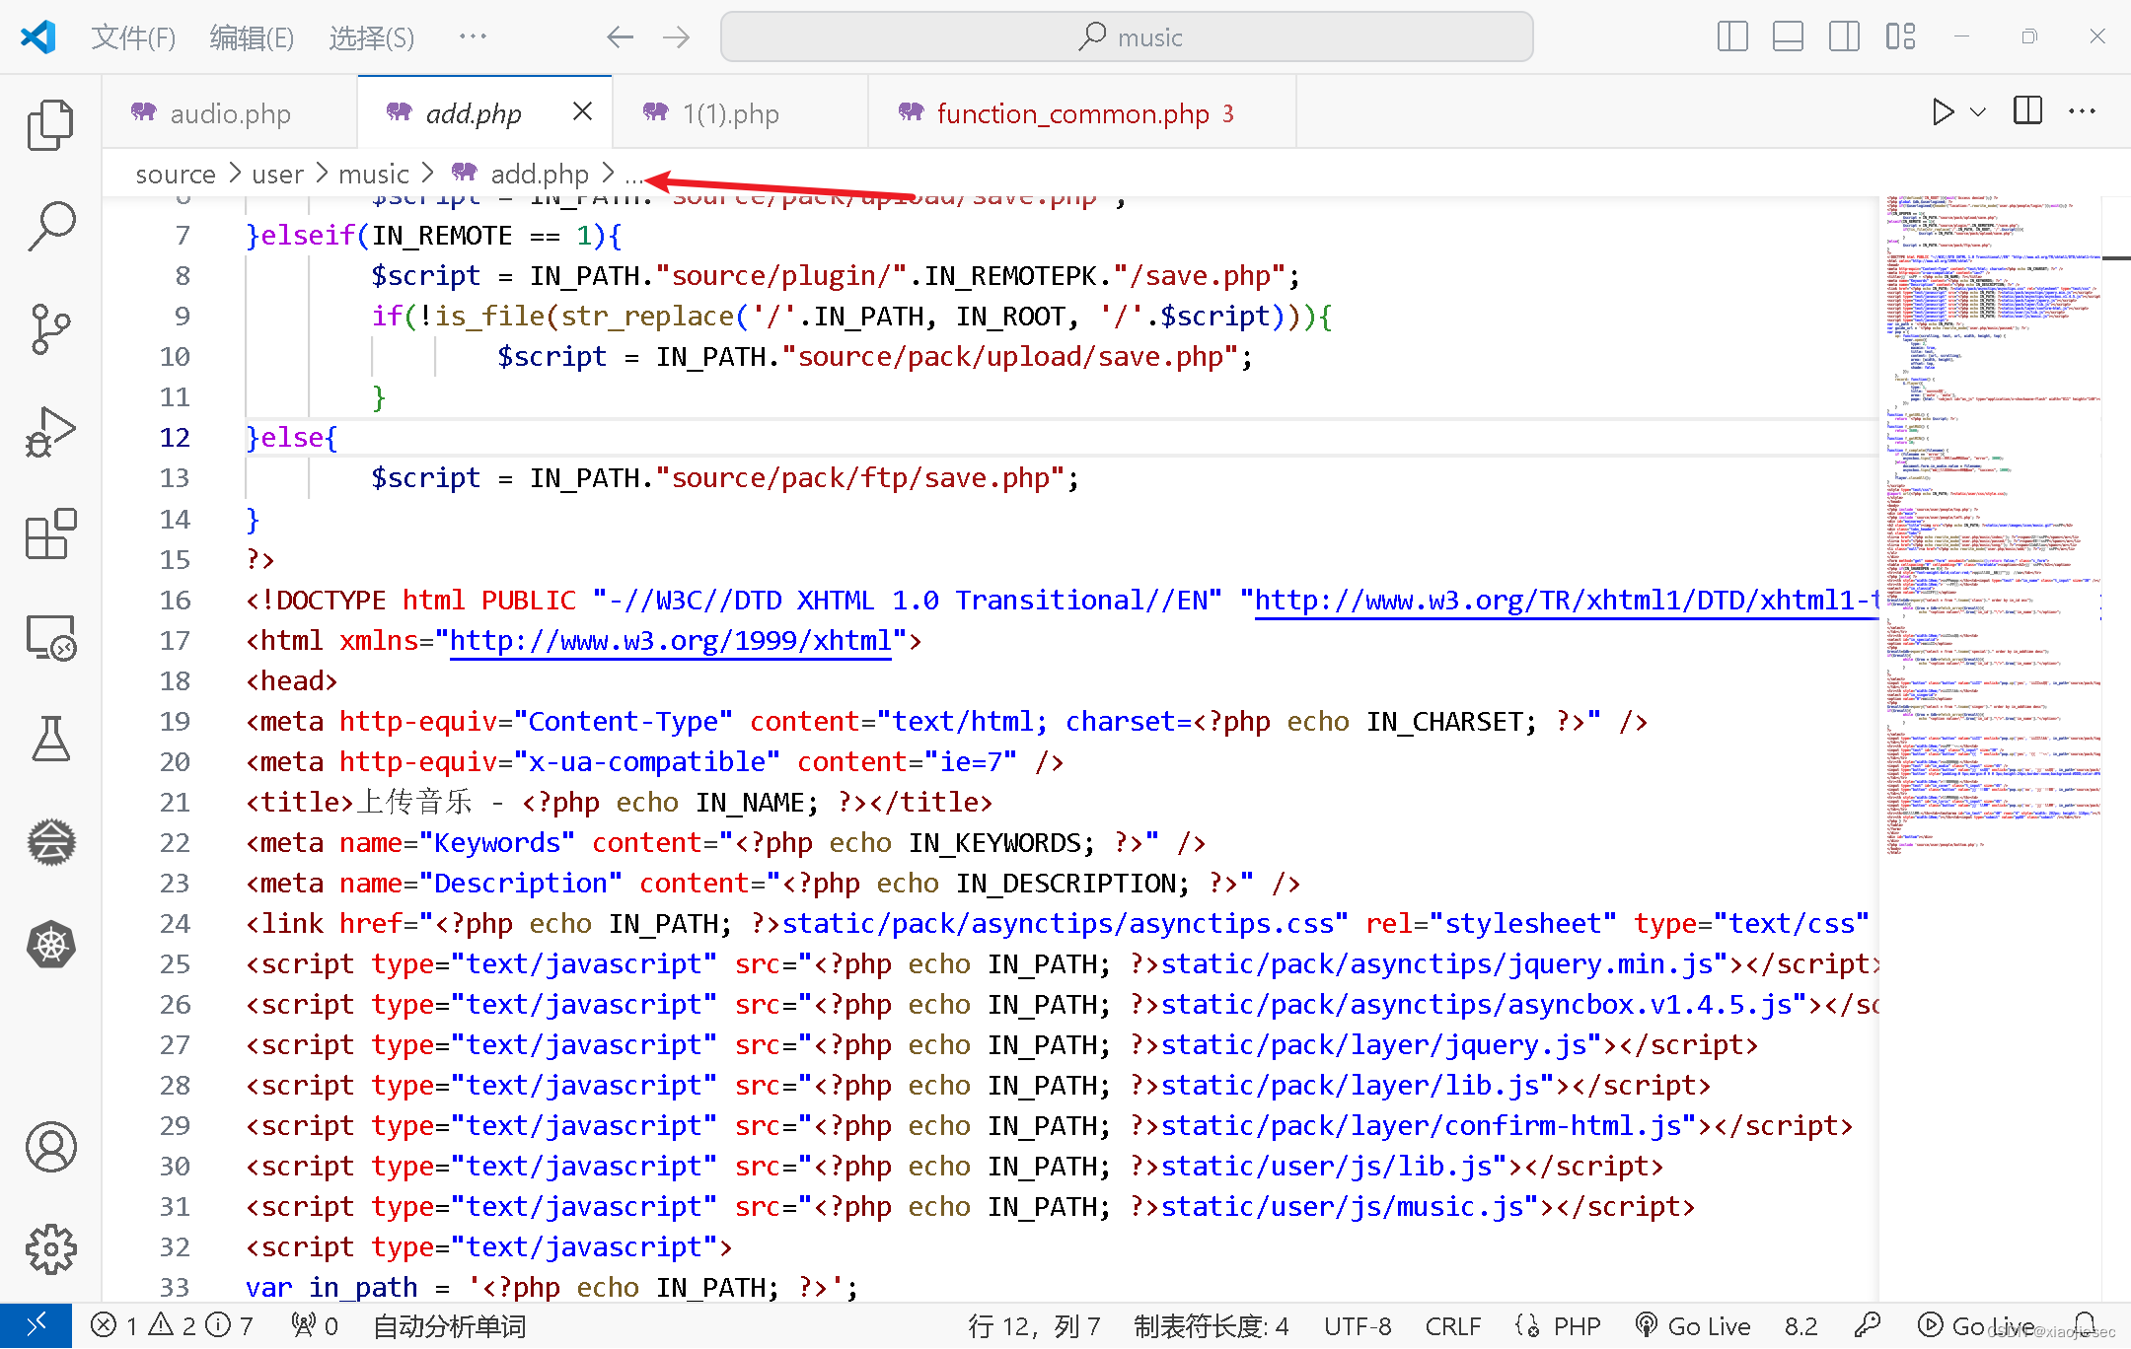This screenshot has height=1349, width=2131.
Task: Click the music command center search box
Action: (1127, 37)
